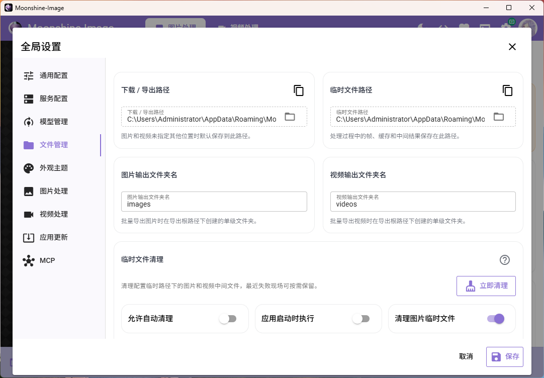Click the 全局设置 dialog title
Viewport: 544px width, 378px height.
pos(41,47)
